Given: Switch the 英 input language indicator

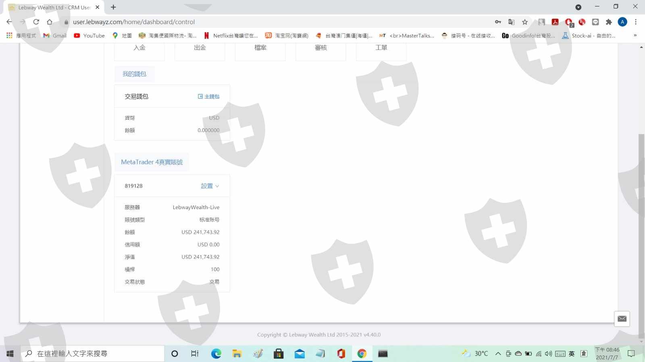Looking at the screenshot, I should coord(572,354).
